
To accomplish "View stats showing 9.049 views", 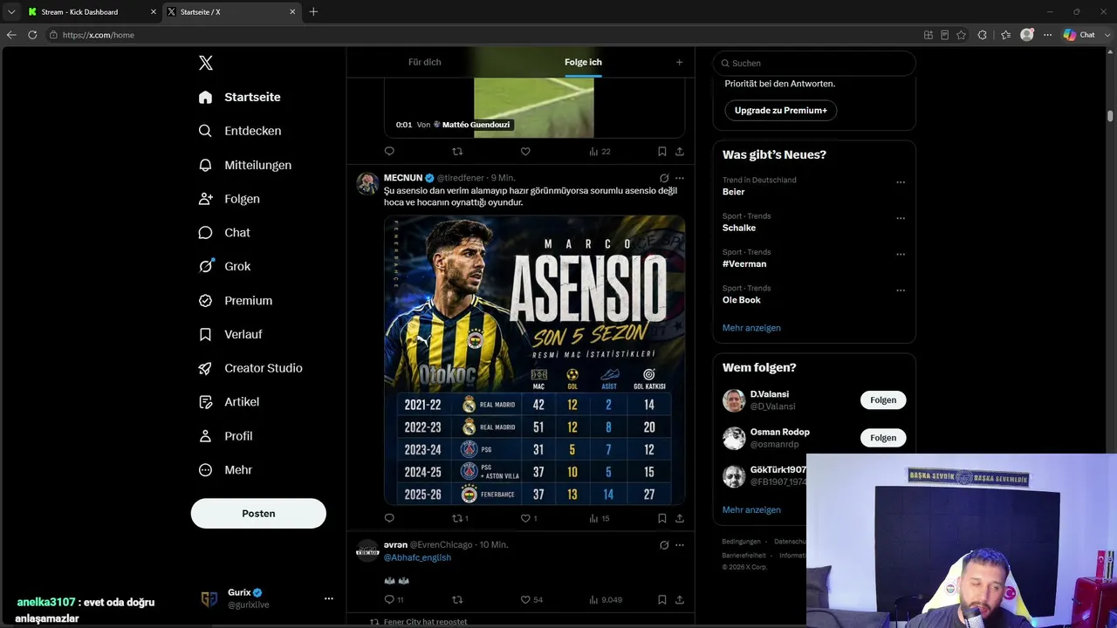I will pos(606,600).
